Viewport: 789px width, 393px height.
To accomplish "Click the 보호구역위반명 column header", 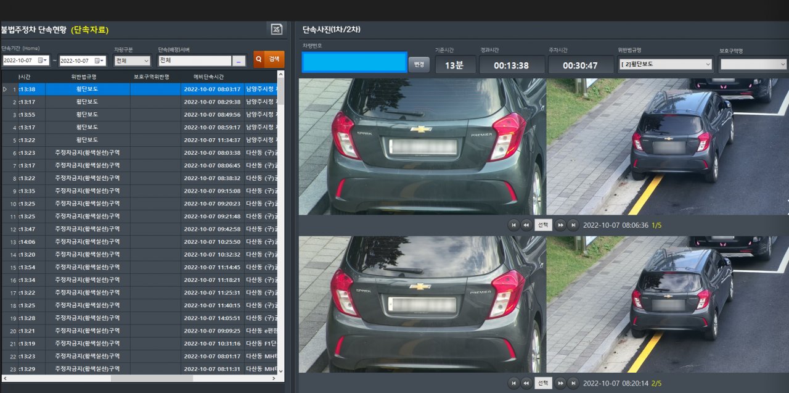I will coord(155,77).
